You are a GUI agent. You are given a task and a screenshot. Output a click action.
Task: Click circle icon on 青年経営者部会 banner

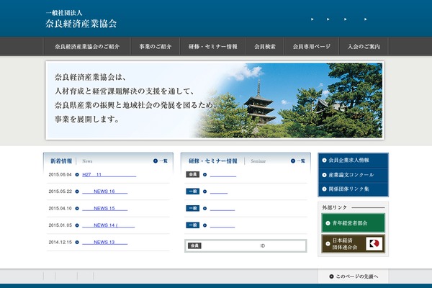click(x=328, y=223)
